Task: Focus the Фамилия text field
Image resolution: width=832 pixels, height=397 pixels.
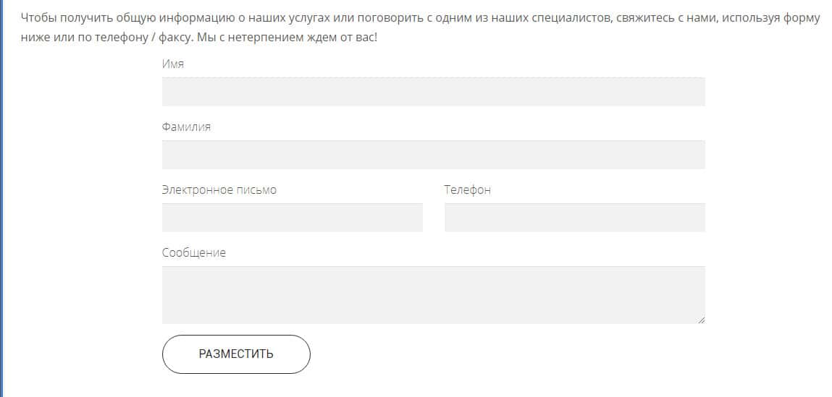Action: point(433,155)
